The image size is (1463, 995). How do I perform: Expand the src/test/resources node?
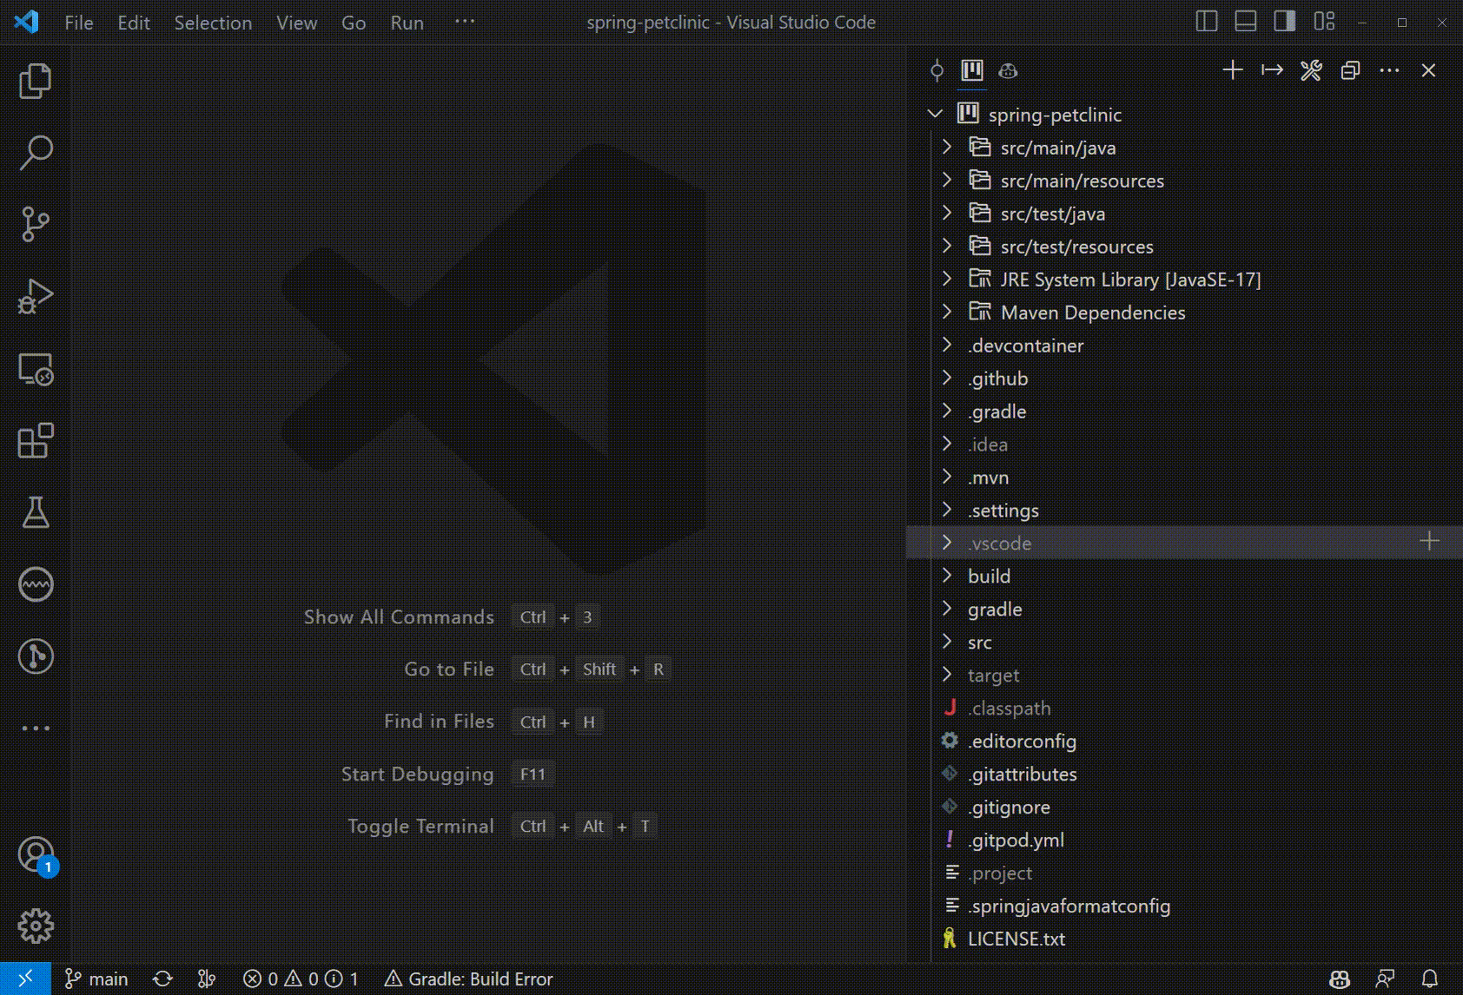(x=947, y=246)
